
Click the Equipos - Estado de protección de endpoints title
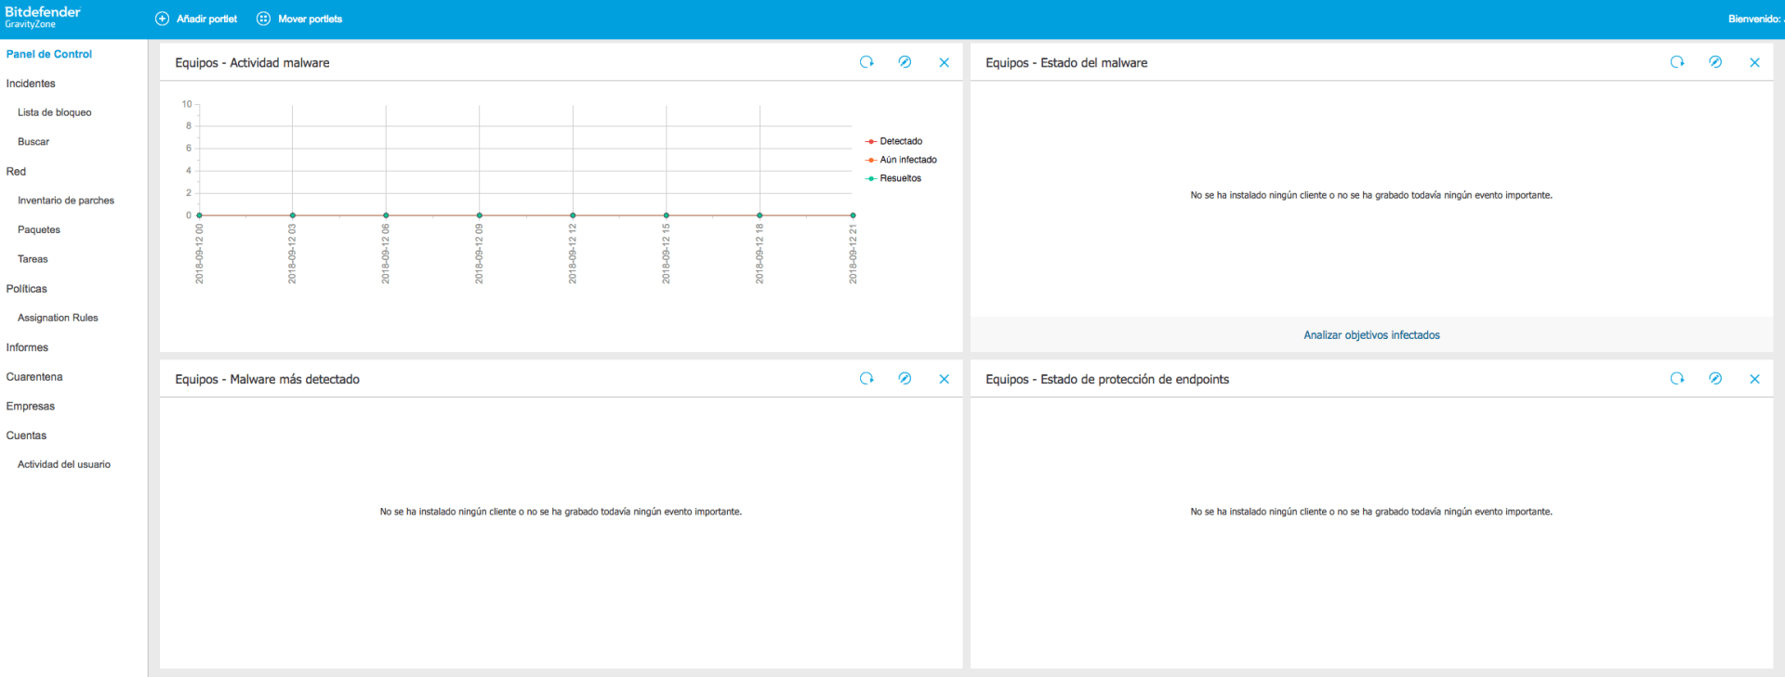(1107, 380)
